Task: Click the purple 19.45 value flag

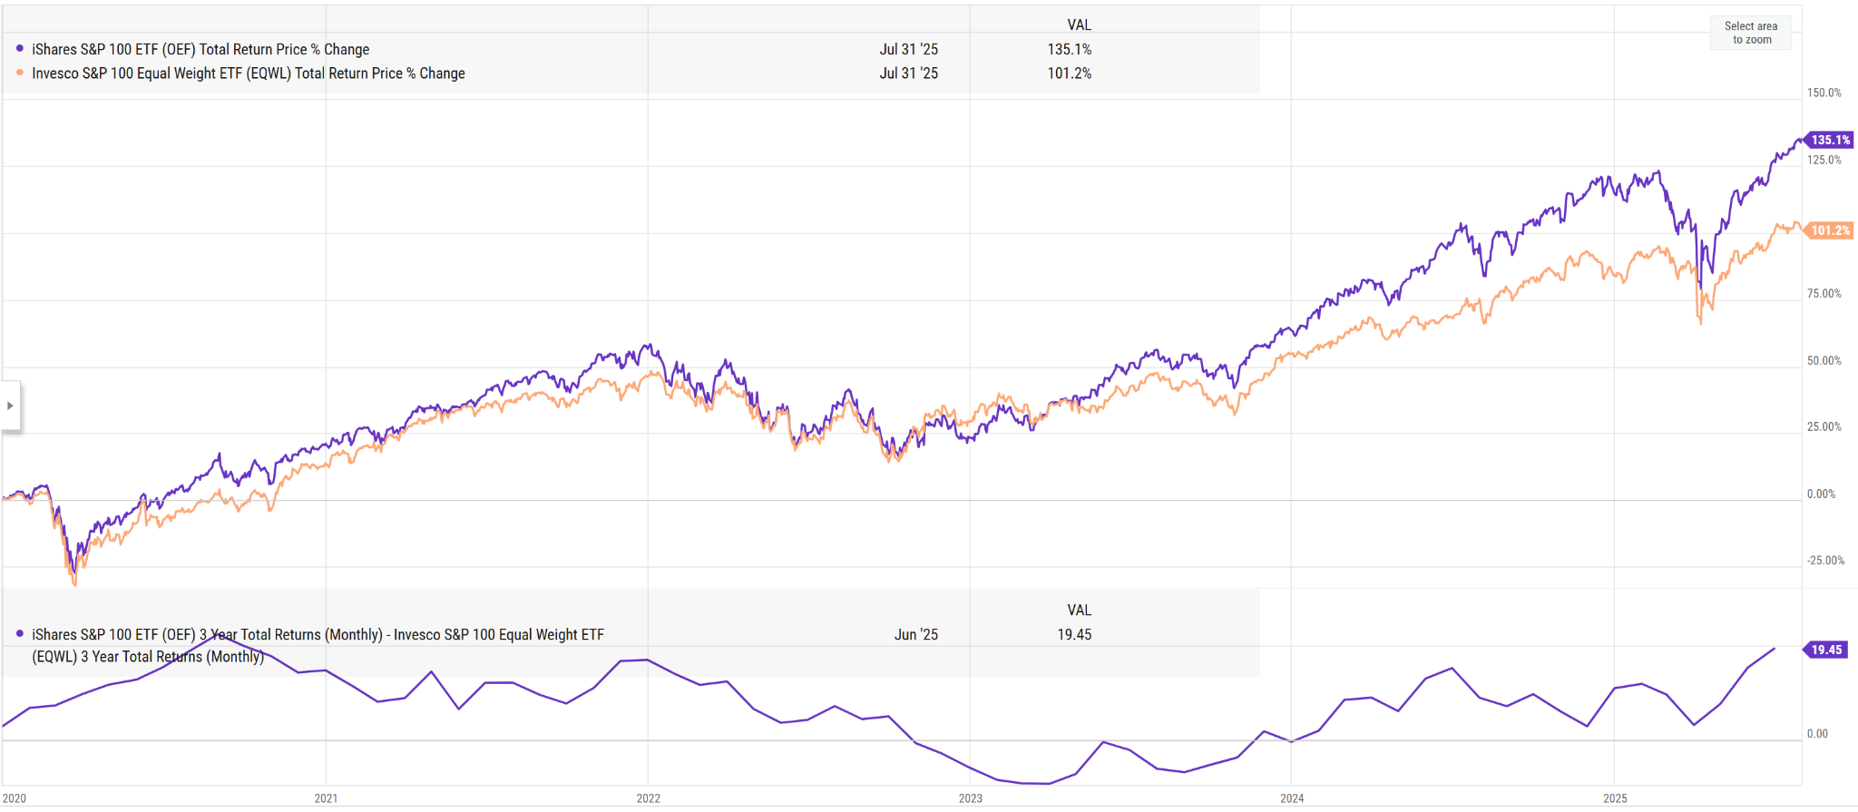Action: (1825, 650)
